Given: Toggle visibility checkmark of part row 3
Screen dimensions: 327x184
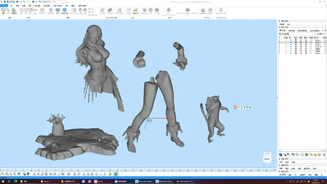Looking at the screenshot, I should pyautogui.click(x=291, y=44).
